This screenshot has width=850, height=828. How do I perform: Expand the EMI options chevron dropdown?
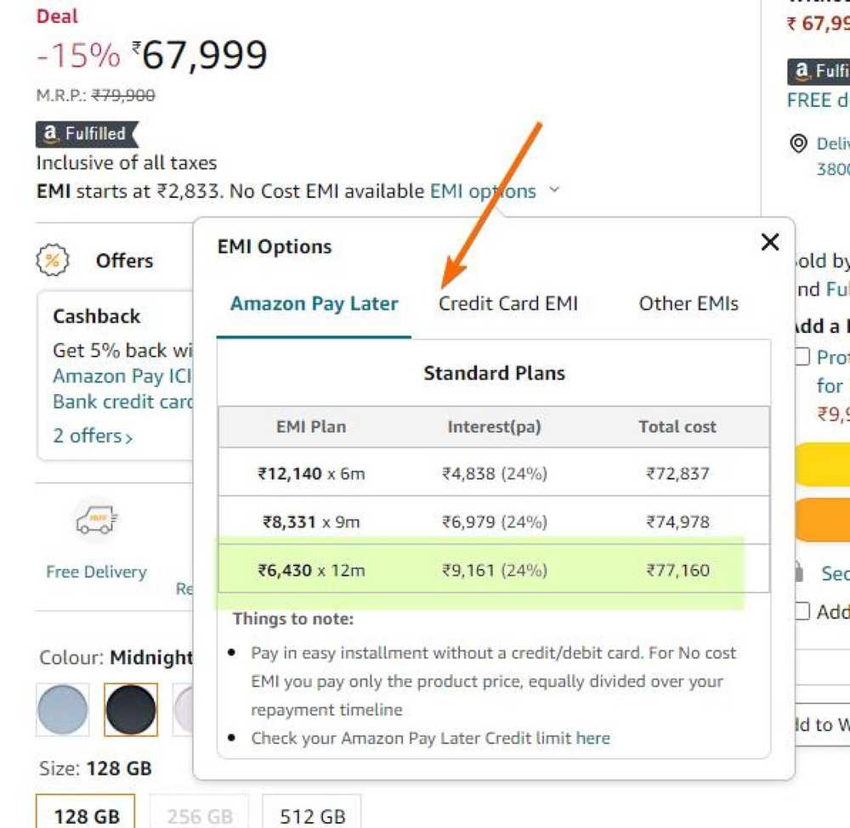click(x=553, y=191)
